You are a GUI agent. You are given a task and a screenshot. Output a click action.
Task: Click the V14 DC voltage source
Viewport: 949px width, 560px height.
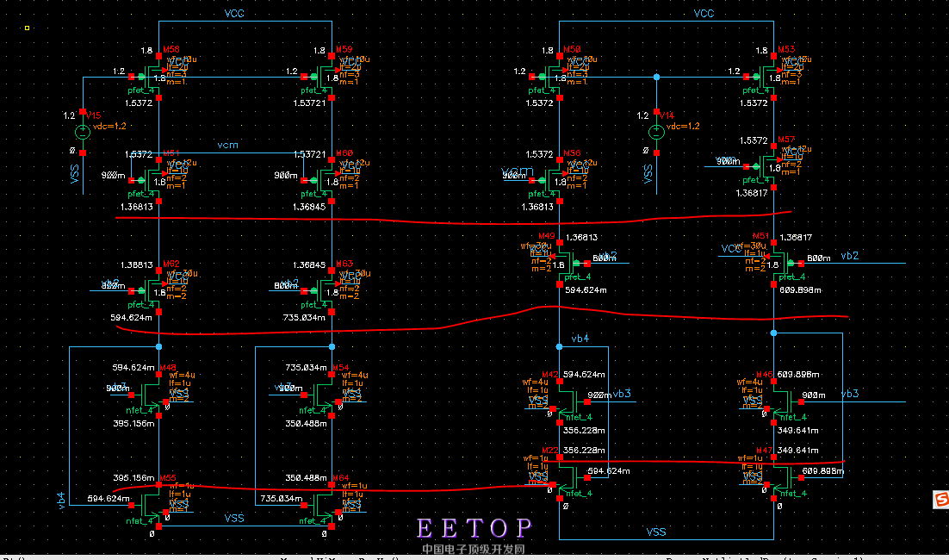tap(656, 133)
